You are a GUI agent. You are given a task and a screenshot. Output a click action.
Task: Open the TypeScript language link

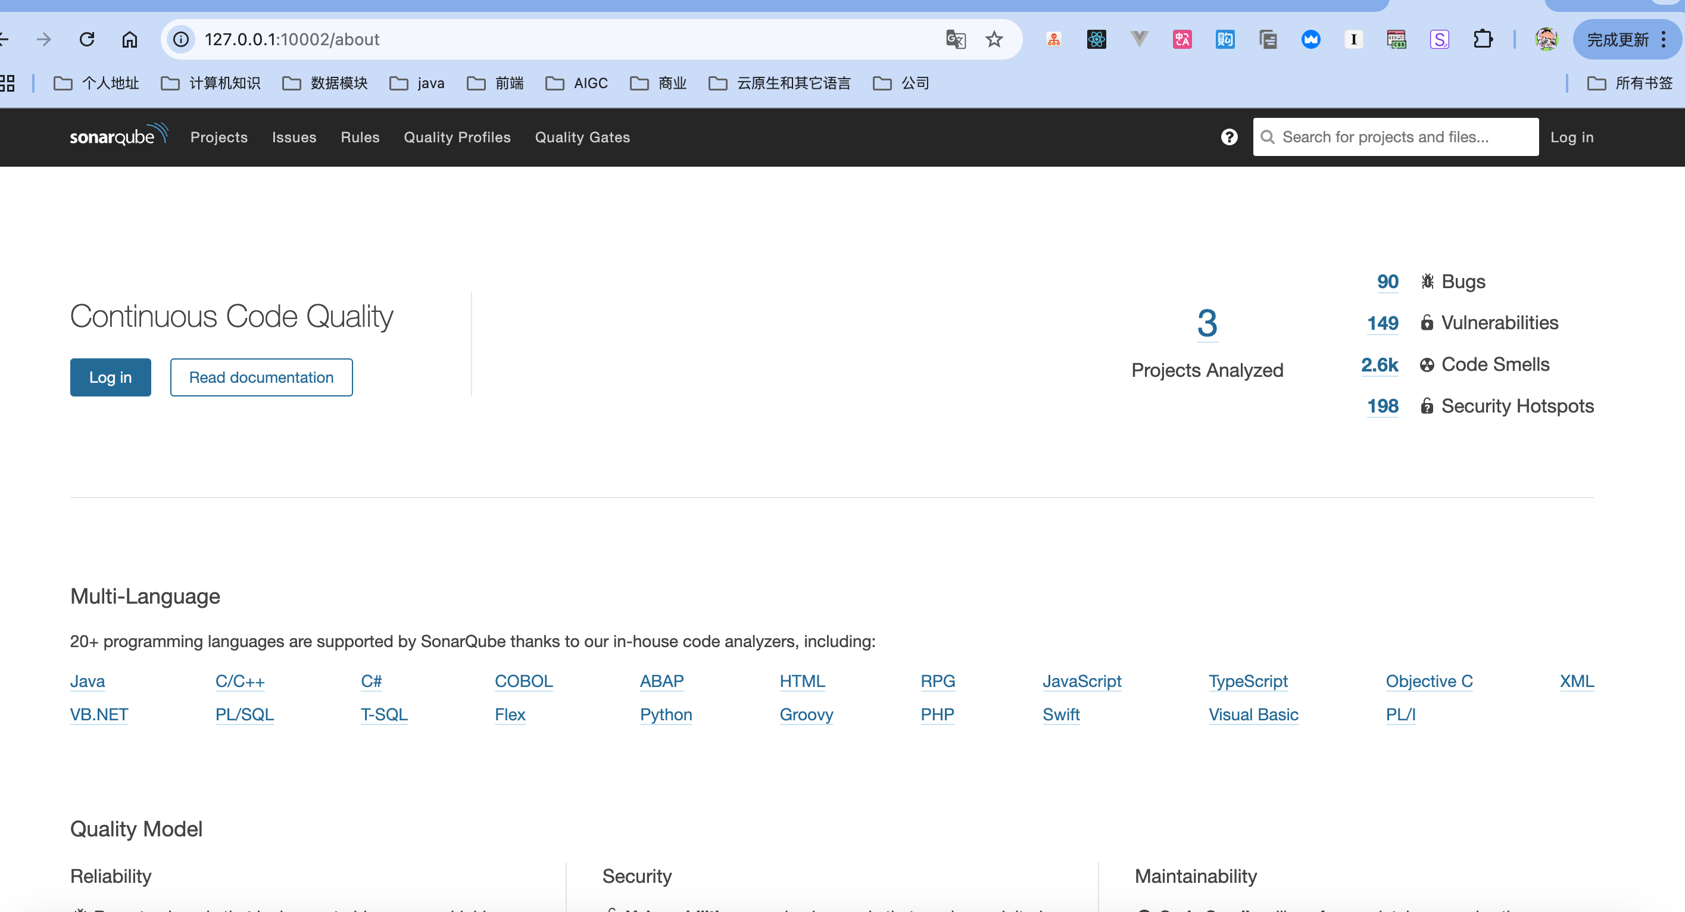(x=1248, y=681)
